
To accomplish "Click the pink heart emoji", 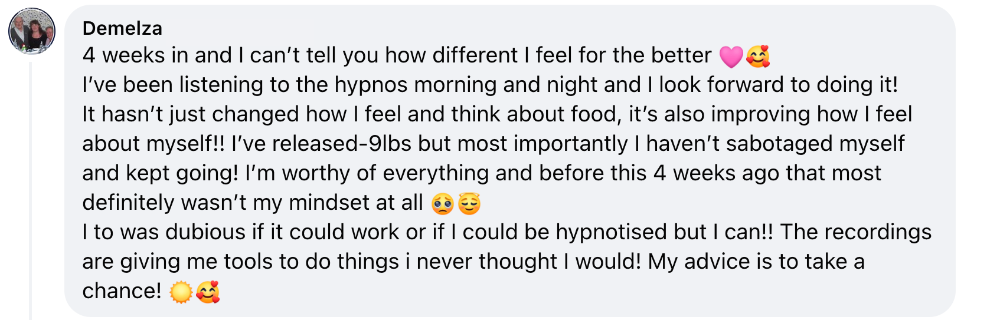I will pos(731,56).
